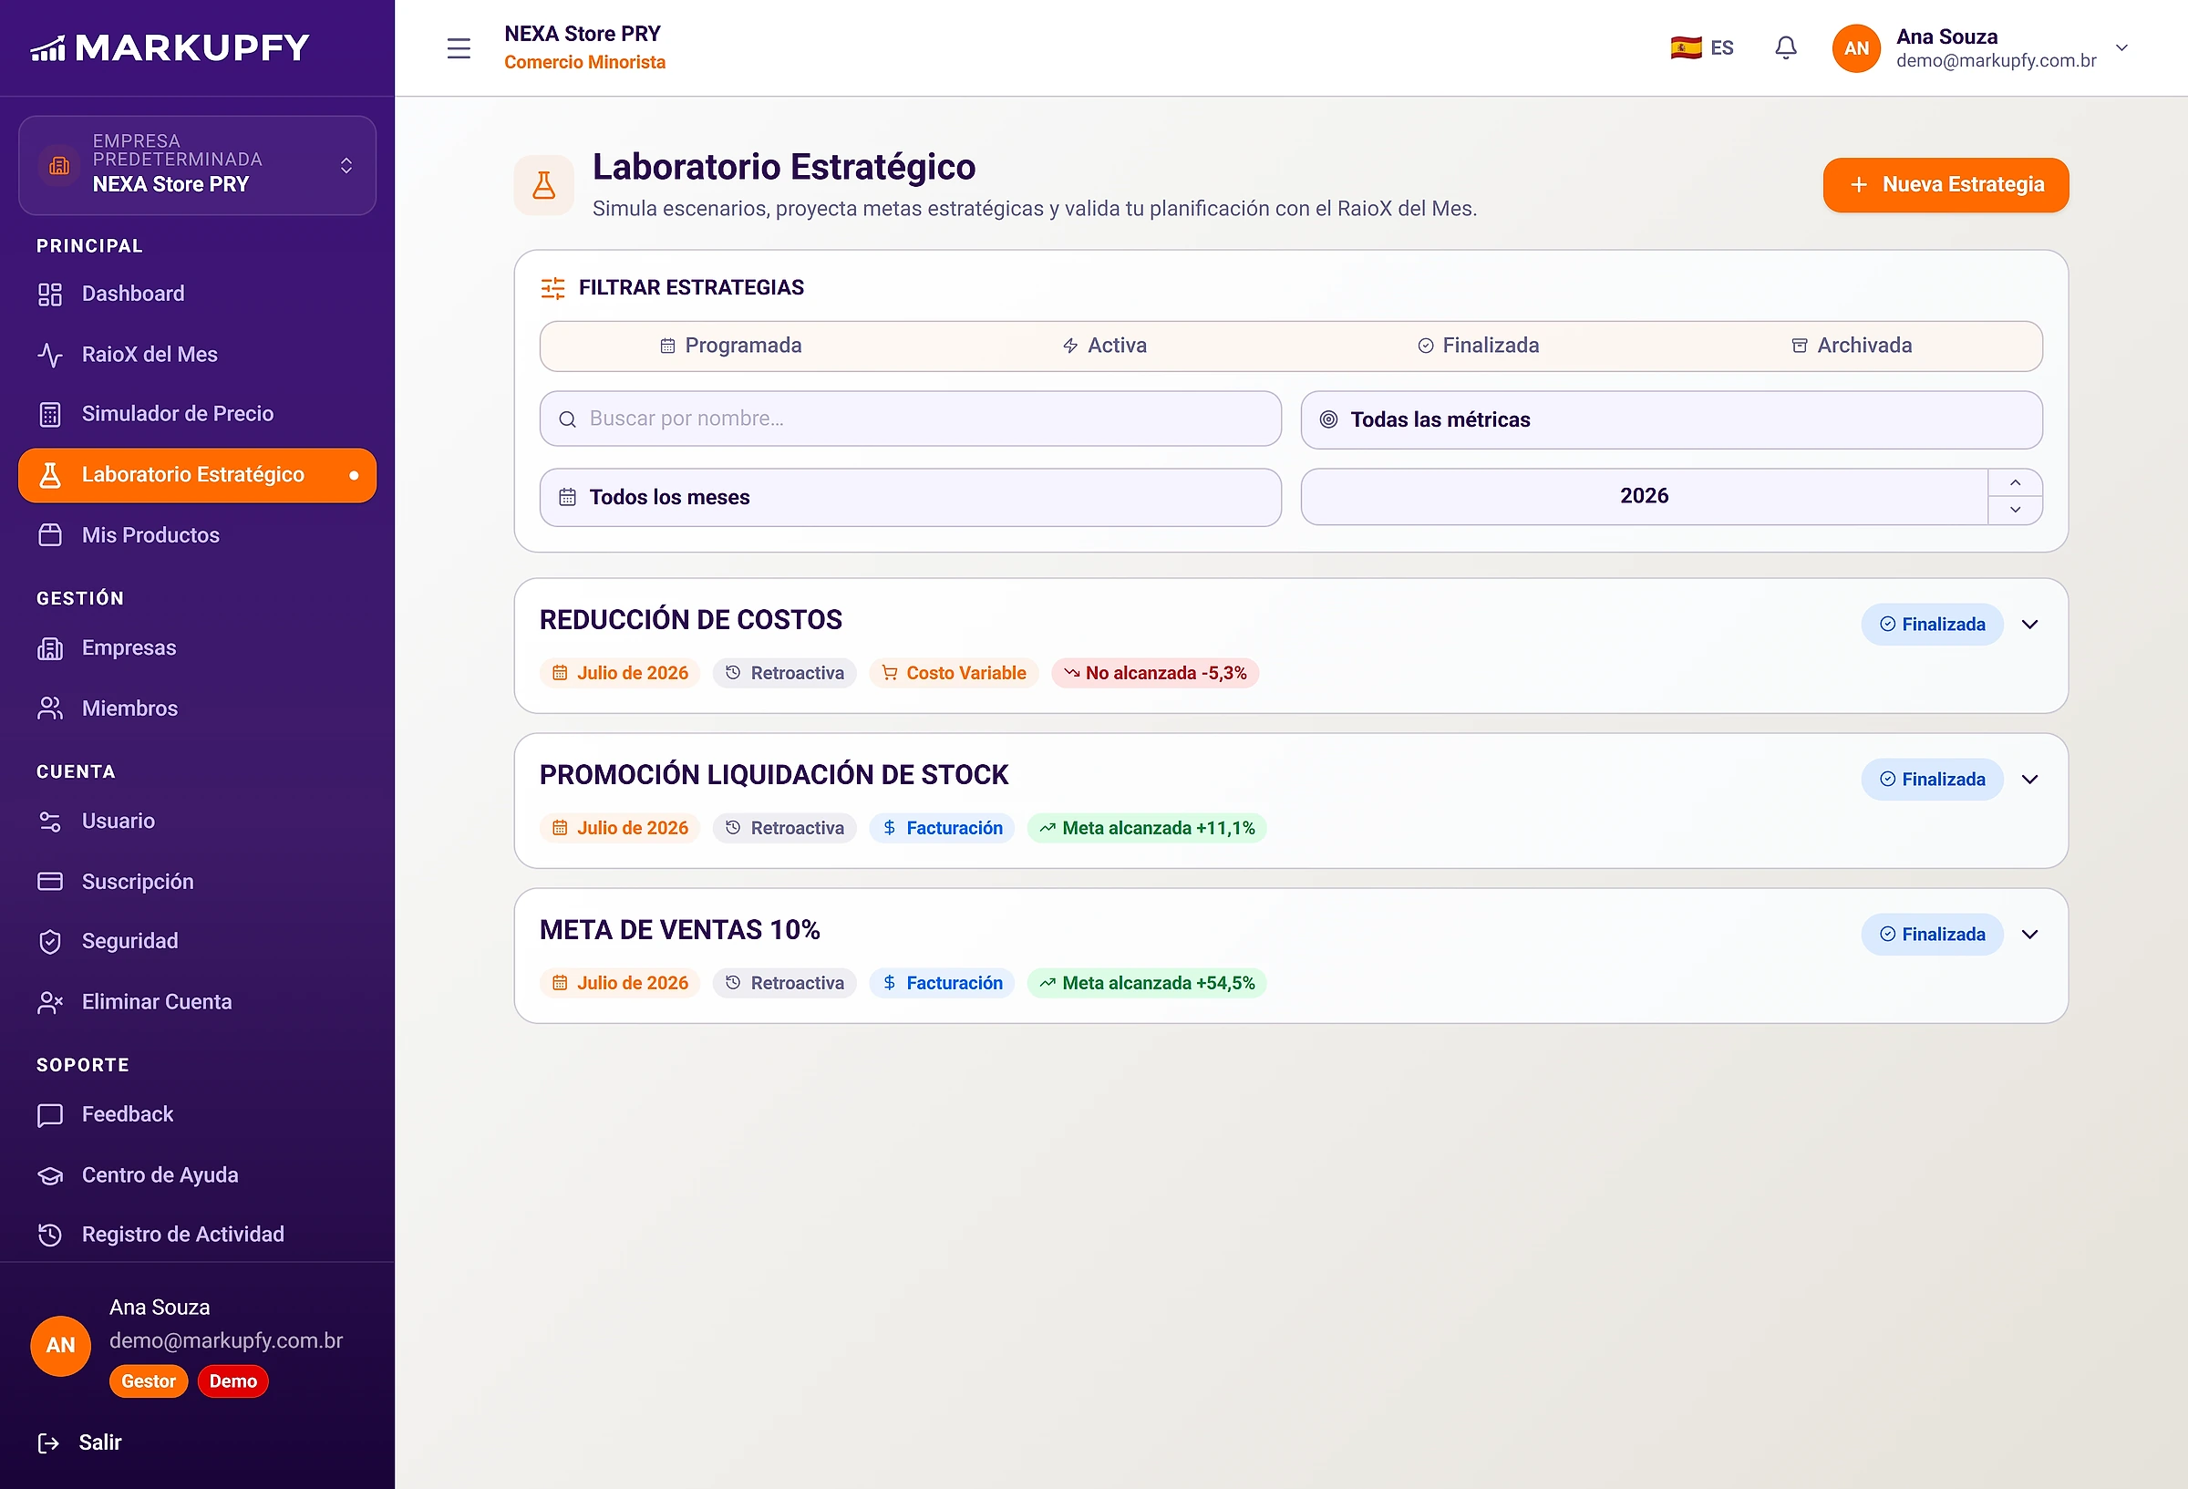2188x1489 pixels.
Task: Click the Buscar por nombre search field
Action: (911, 419)
